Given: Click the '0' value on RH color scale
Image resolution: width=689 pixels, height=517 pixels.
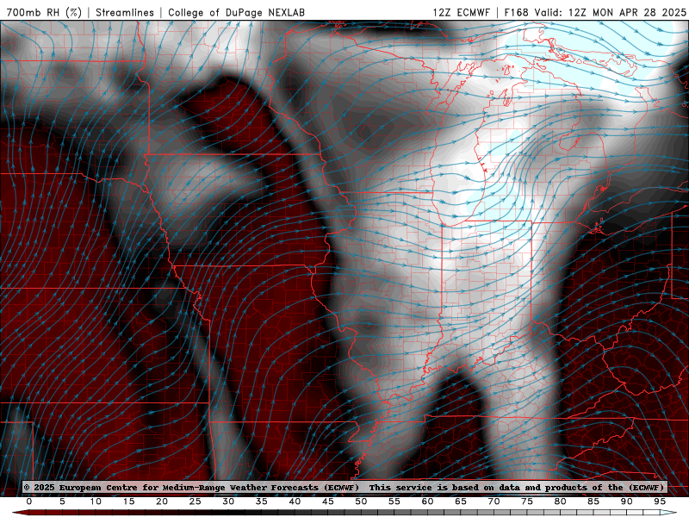Looking at the screenshot, I should [29, 501].
